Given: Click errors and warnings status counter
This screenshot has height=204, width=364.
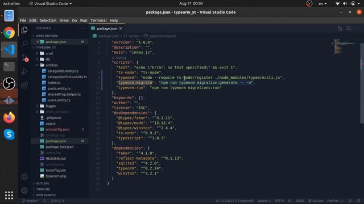Looking at the screenshot, I should point(57,201).
